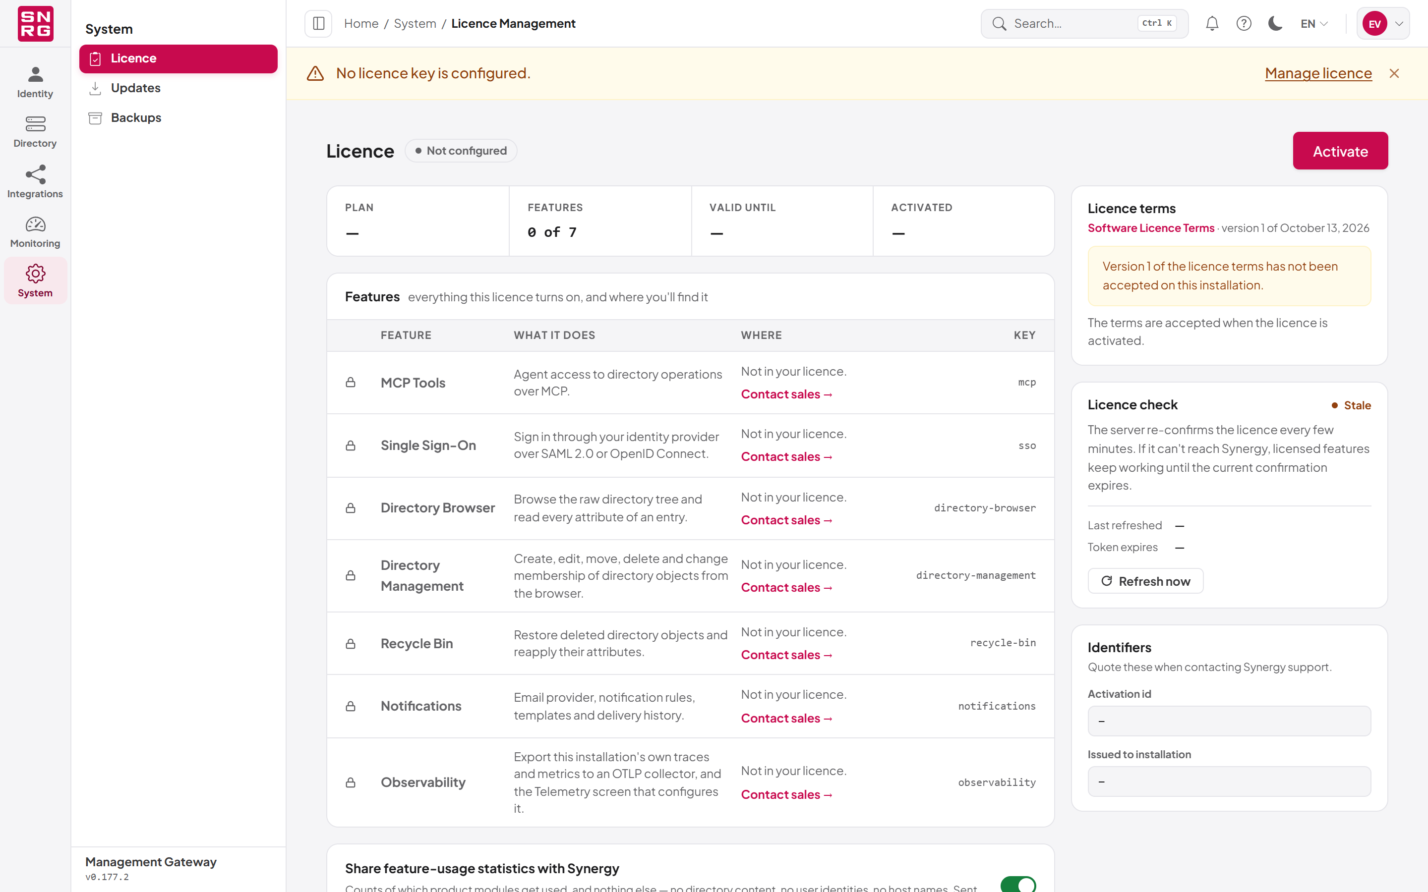Toggle feature-usage statistics sharing switch
Image resolution: width=1428 pixels, height=892 pixels.
pos(1018,884)
